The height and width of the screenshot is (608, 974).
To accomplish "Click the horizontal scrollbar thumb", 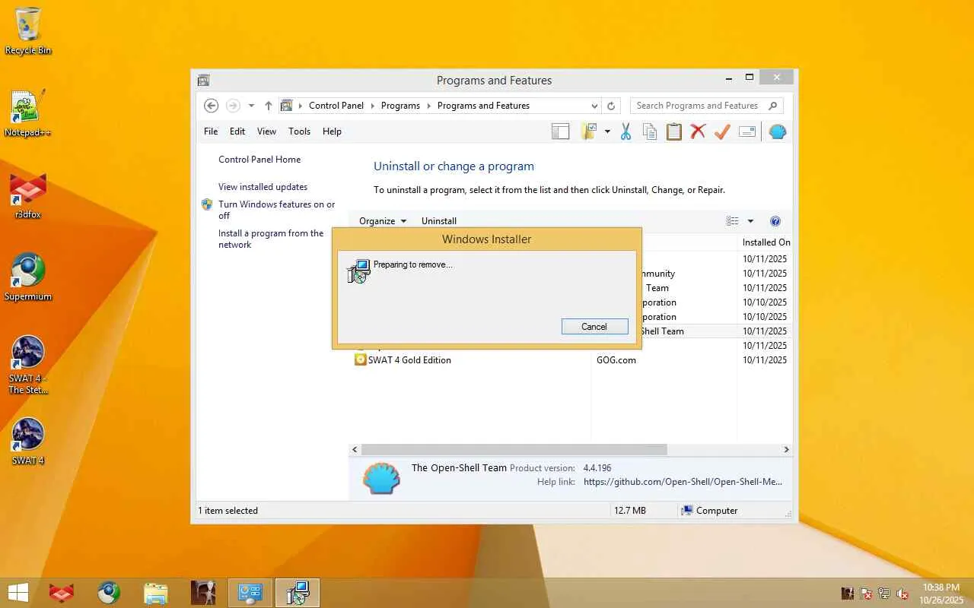I will click(514, 450).
